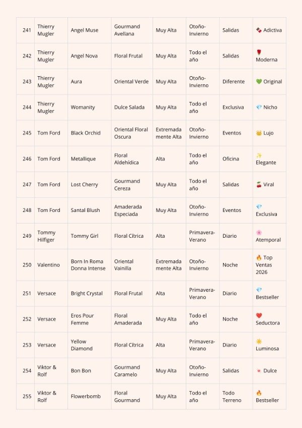Click the cherry emoji next to Viral
Screen dimensions: 302x428
[x=259, y=185]
